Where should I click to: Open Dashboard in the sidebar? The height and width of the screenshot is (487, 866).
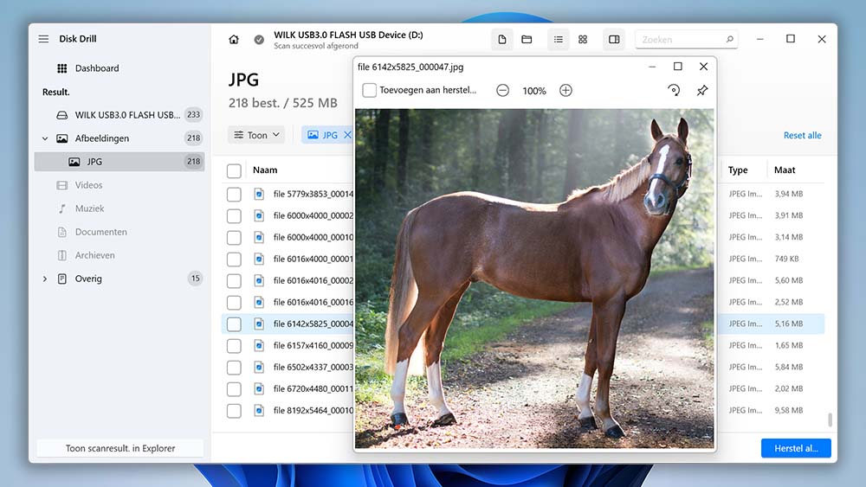97,68
